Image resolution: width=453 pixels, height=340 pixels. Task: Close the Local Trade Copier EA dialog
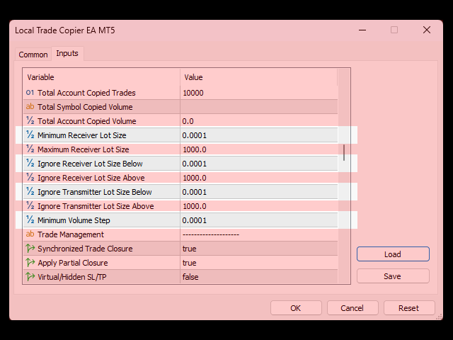point(427,30)
